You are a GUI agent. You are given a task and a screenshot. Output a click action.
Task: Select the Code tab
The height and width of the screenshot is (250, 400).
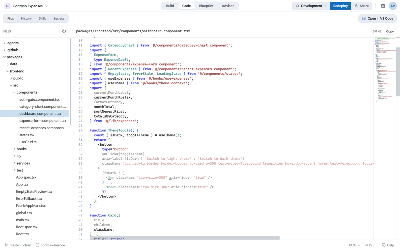[x=186, y=6]
